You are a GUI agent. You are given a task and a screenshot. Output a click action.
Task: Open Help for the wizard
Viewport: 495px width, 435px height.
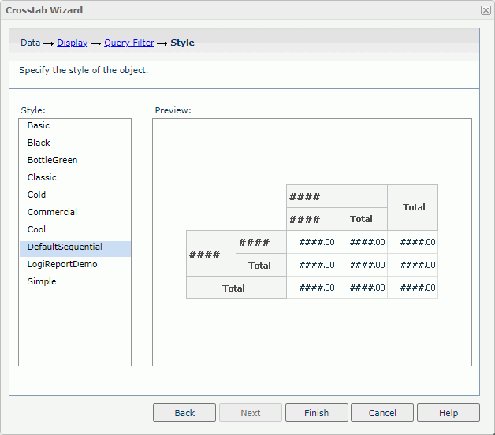(x=448, y=413)
